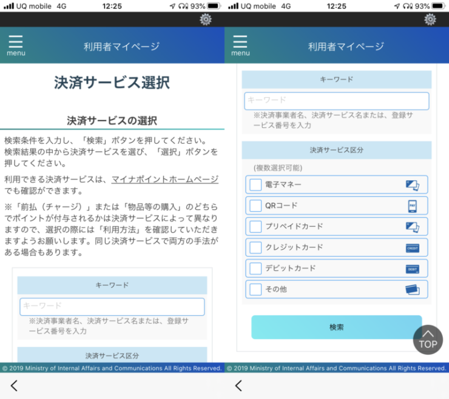Viewport: 449px width, 399px height.
Task: Check the QRコード checkbox
Action: (x=255, y=206)
